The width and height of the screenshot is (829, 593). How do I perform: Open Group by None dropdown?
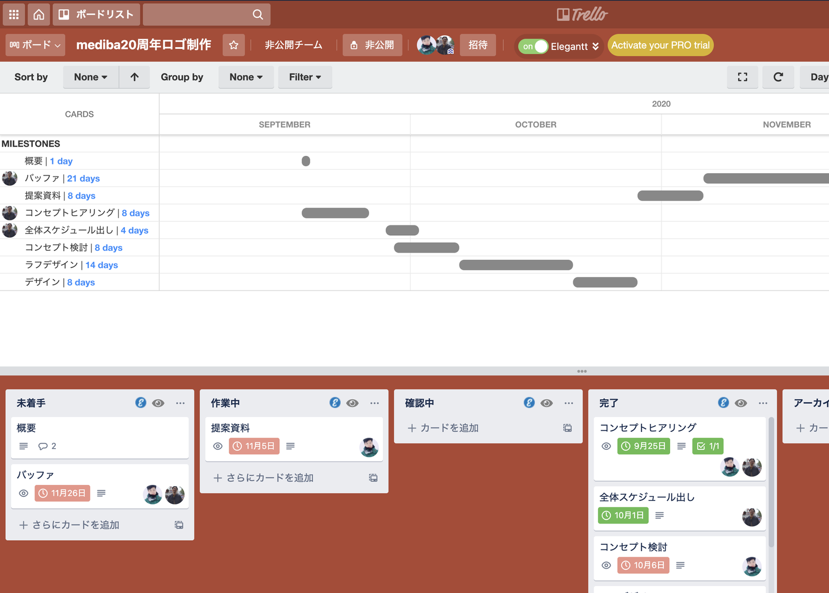[246, 77]
